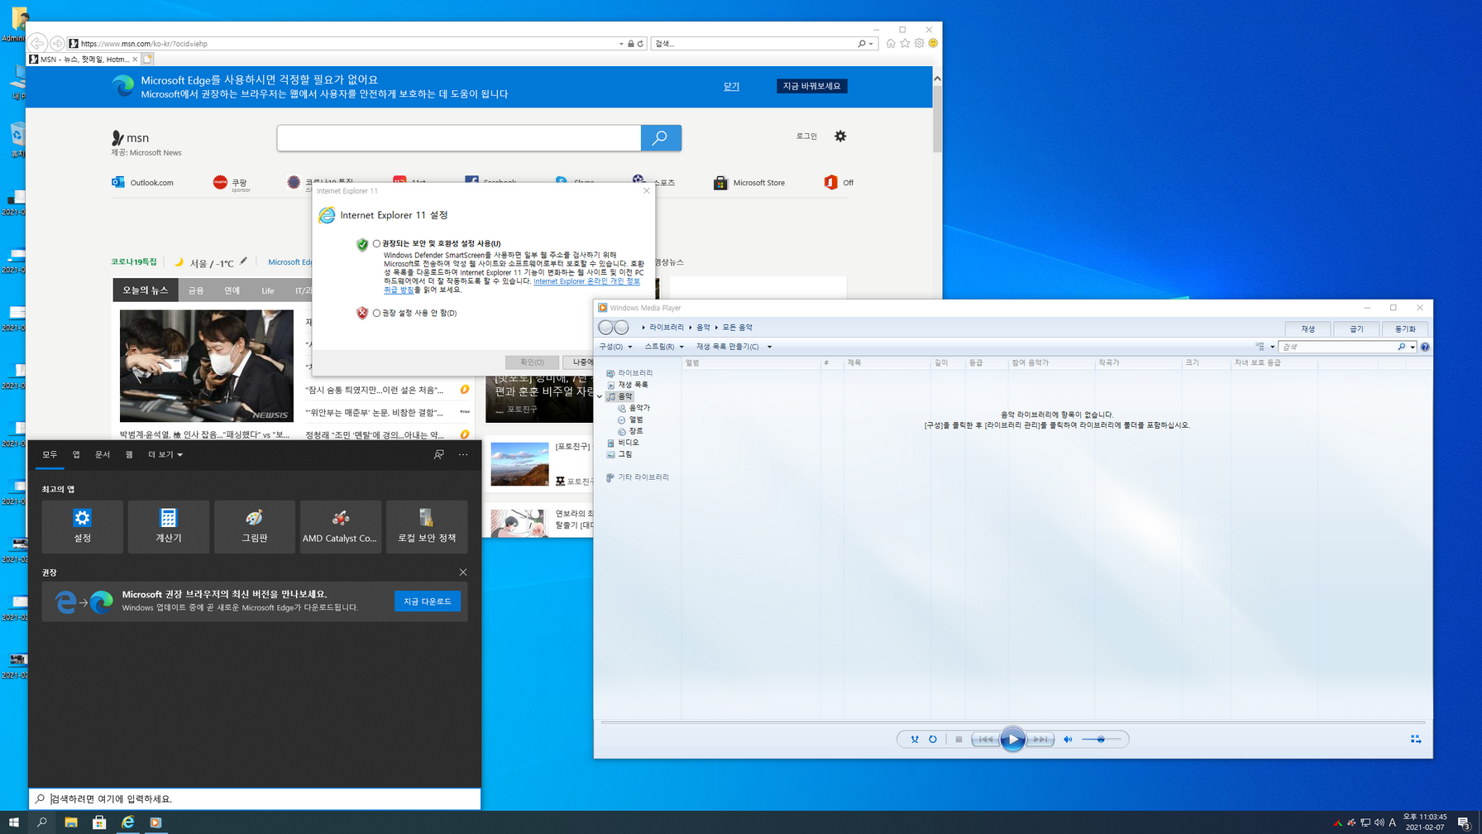Open MSN settings gear icon
Viewport: 1482px width, 834px height.
[840, 137]
